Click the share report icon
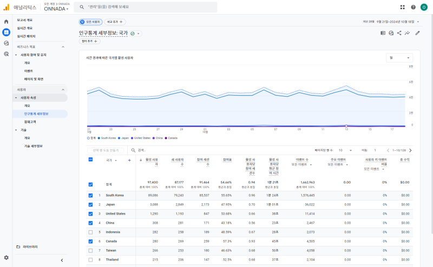 [399, 33]
